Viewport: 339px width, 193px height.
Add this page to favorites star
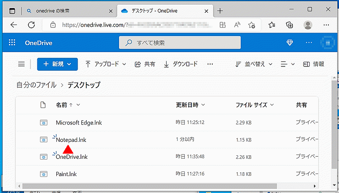[251, 25]
